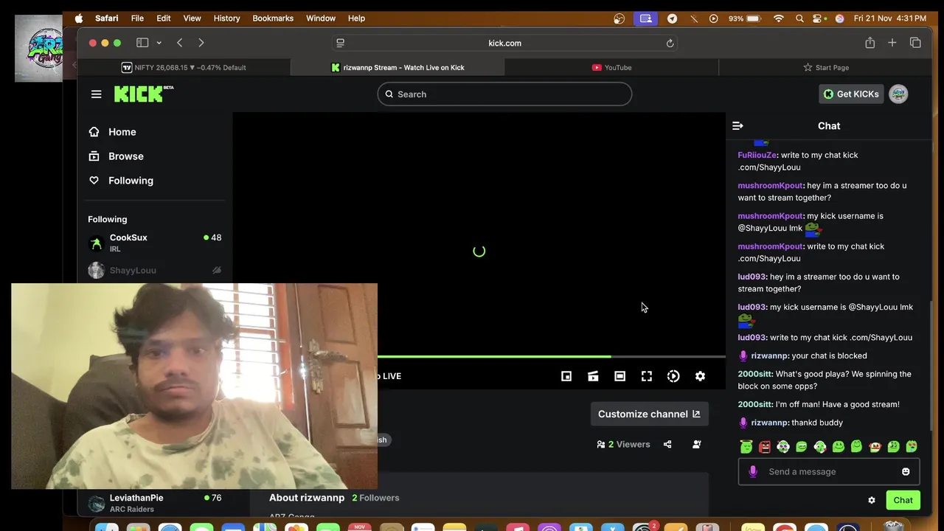
Task: Open chat settings gear icon
Action: point(872,500)
